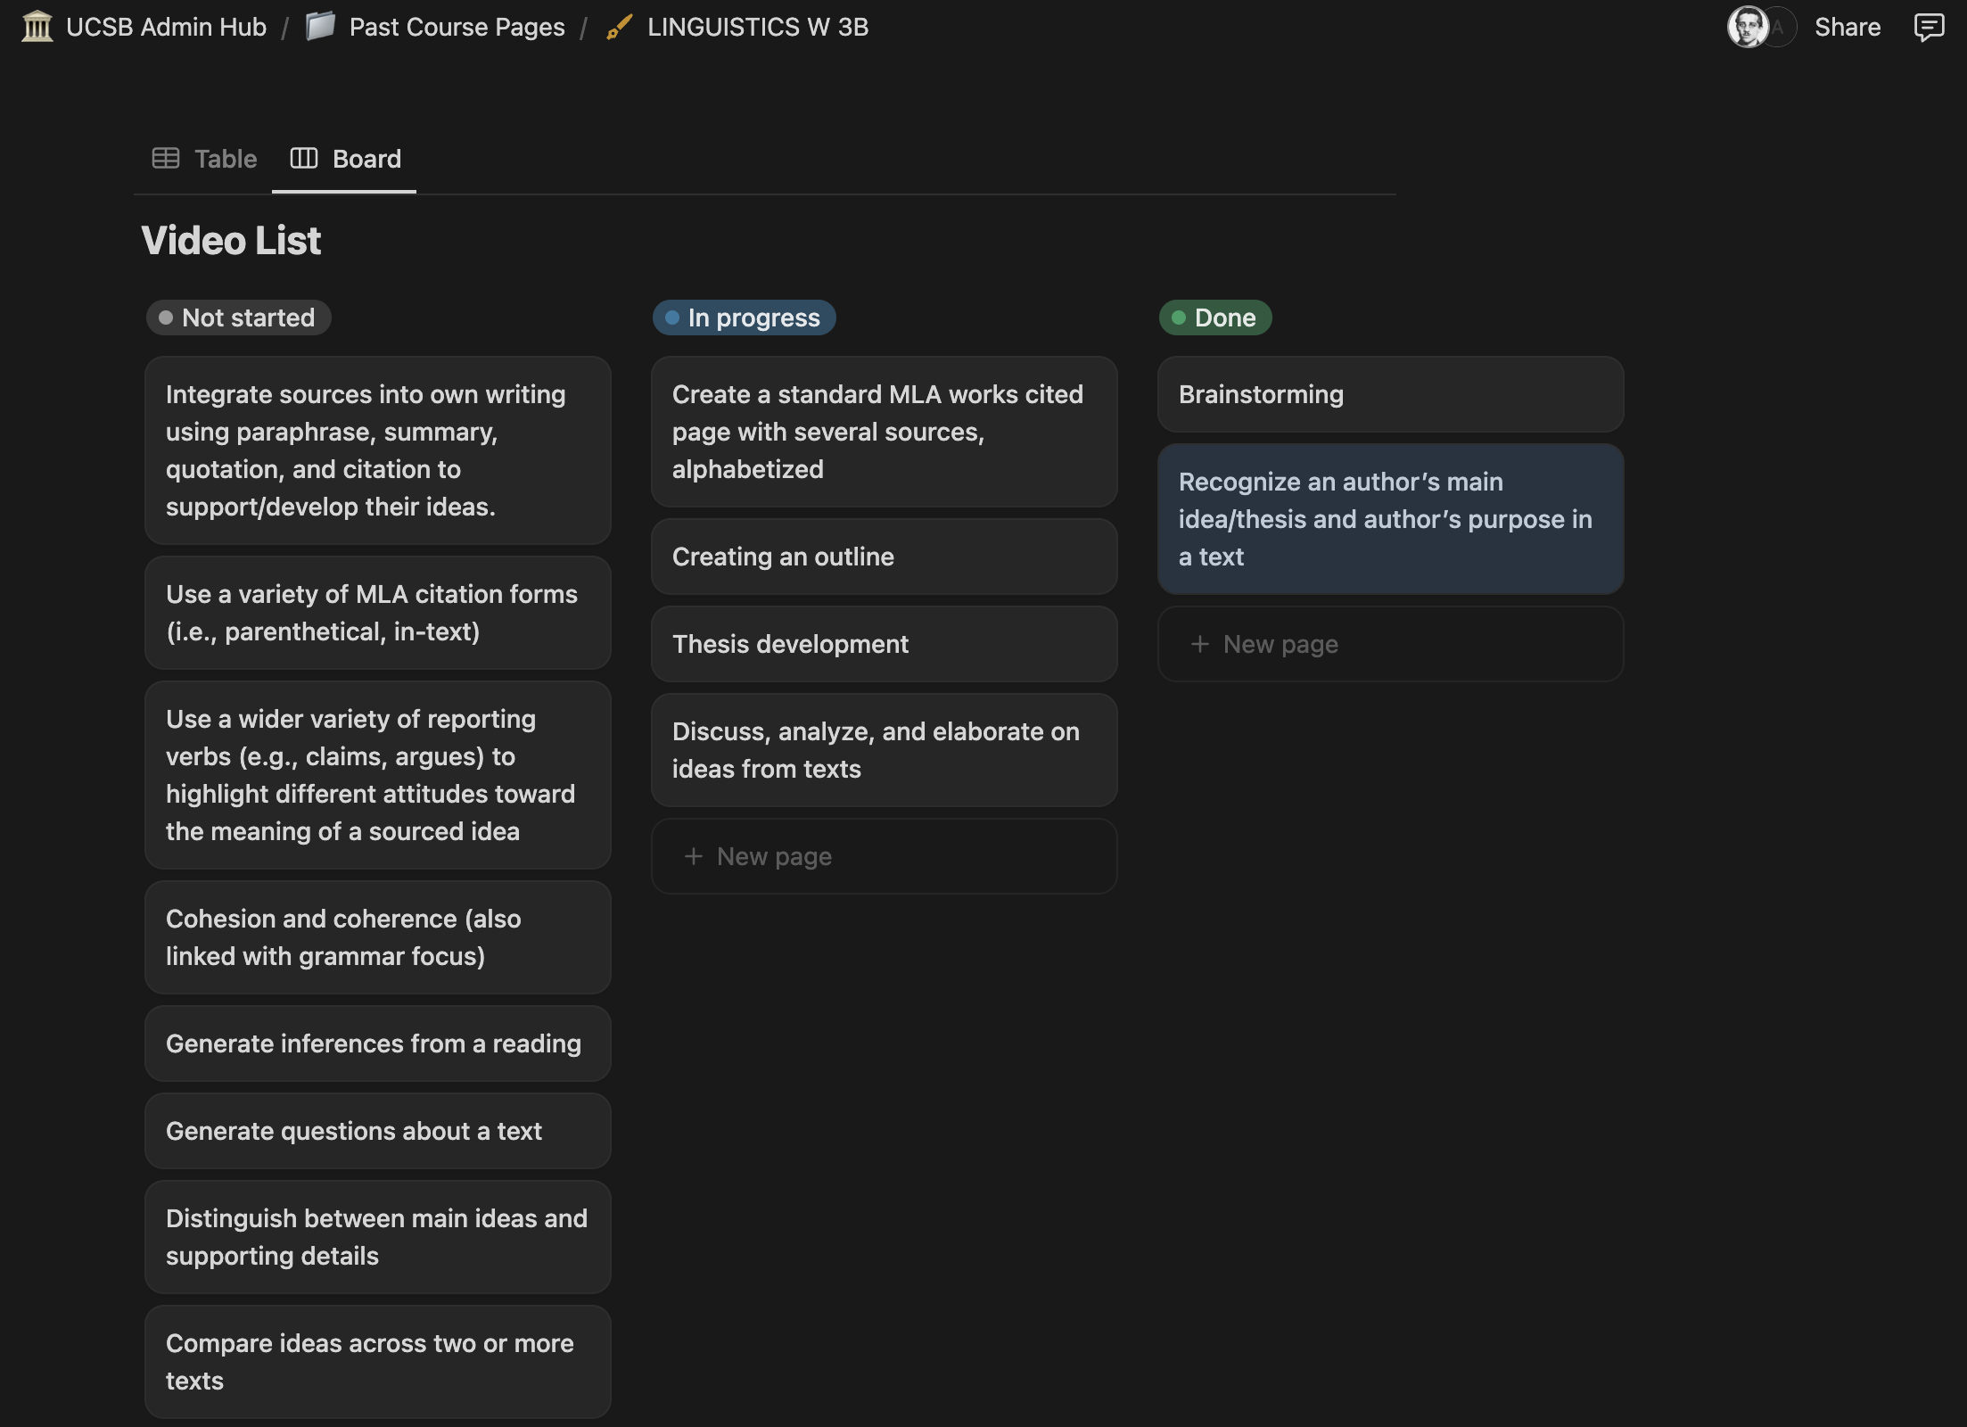
Task: Click the Board view columns icon
Action: point(304,159)
